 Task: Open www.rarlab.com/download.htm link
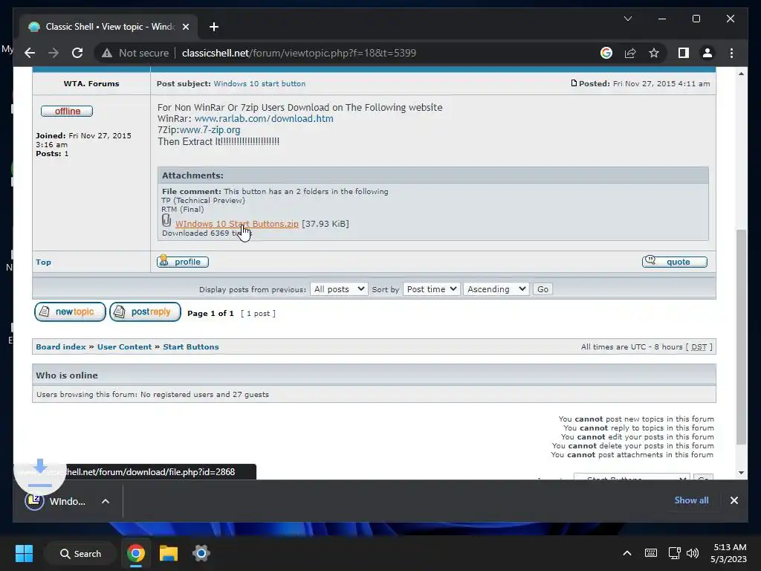coord(264,118)
